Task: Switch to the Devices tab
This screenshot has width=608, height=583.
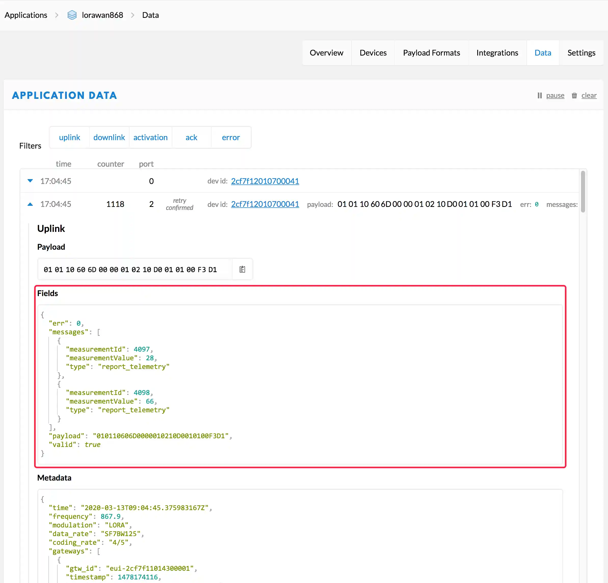Action: click(373, 53)
